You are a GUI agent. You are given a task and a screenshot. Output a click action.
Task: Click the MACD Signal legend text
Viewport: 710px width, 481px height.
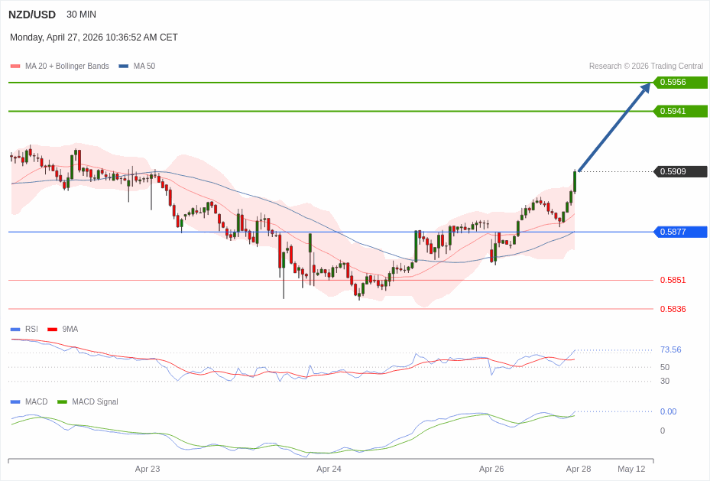point(95,401)
